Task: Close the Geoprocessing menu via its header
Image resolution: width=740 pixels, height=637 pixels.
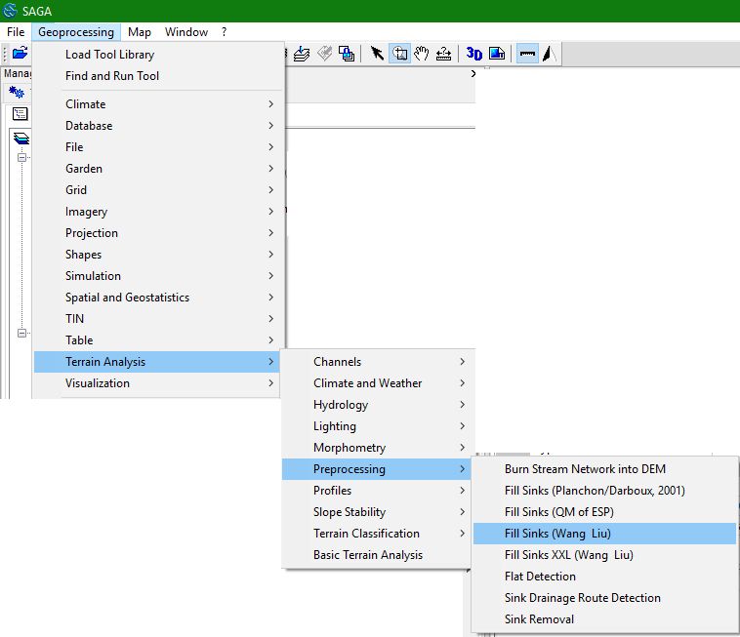Action: point(76,32)
